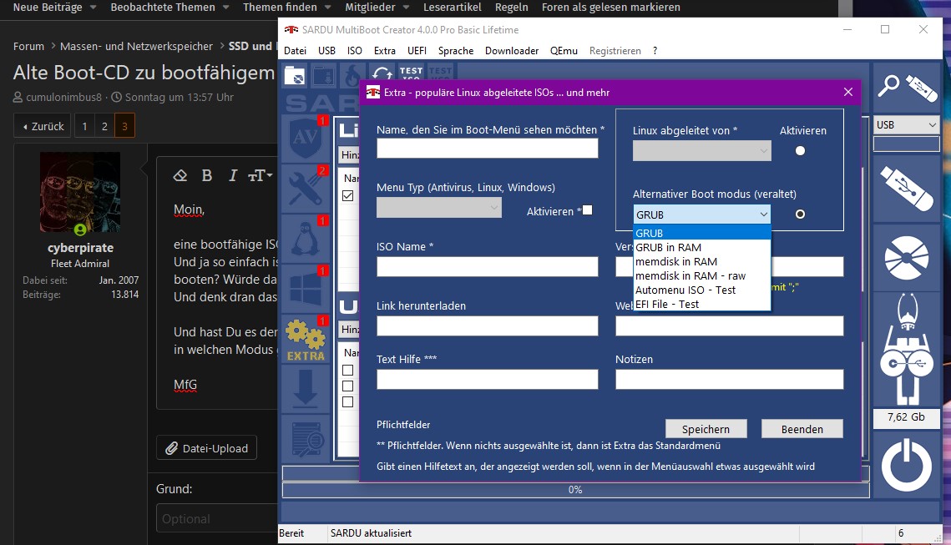This screenshot has width=951, height=545.
Task: Choose memdisk in RAM - raw option
Action: click(701, 275)
